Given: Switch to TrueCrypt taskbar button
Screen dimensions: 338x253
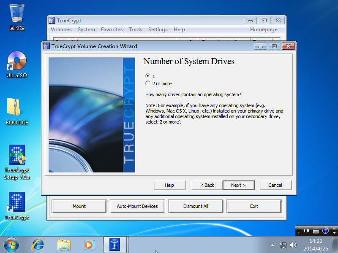Looking at the screenshot, I should coord(115,245).
